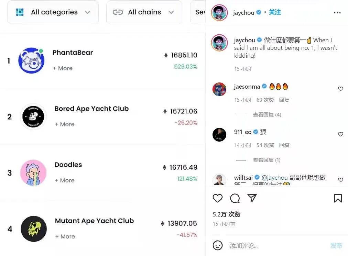Expand + More under PhantaBear
The height and width of the screenshot is (256, 348).
[63, 68]
